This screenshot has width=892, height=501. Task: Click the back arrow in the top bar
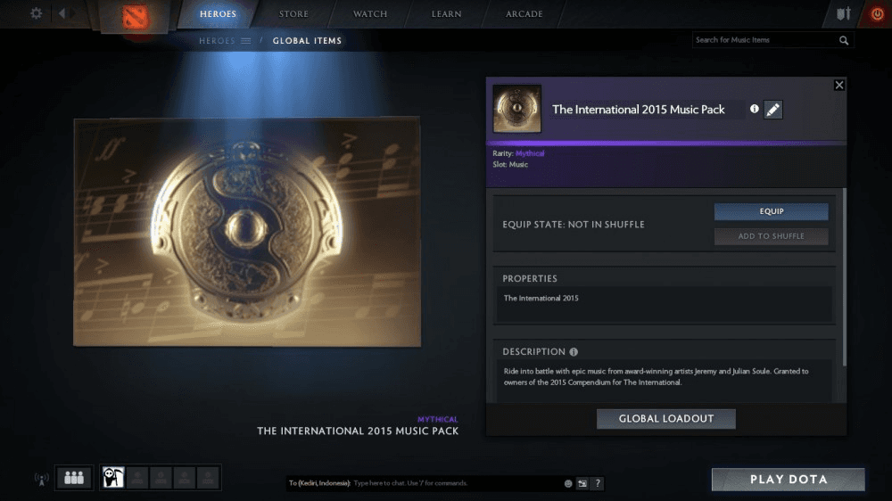coord(62,13)
